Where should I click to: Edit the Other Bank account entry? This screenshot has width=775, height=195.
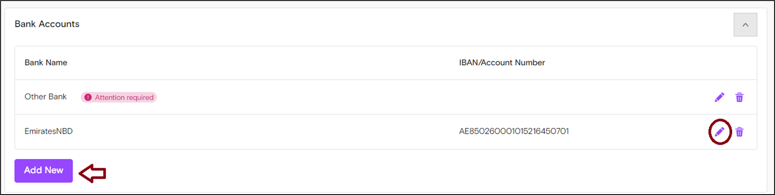point(719,97)
